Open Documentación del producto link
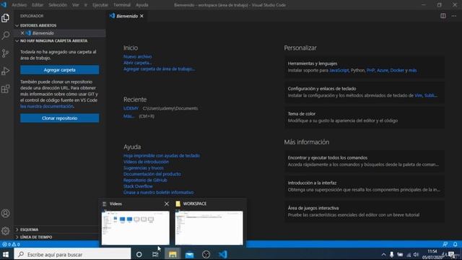Viewport: 462px width, 260px height. (x=152, y=174)
